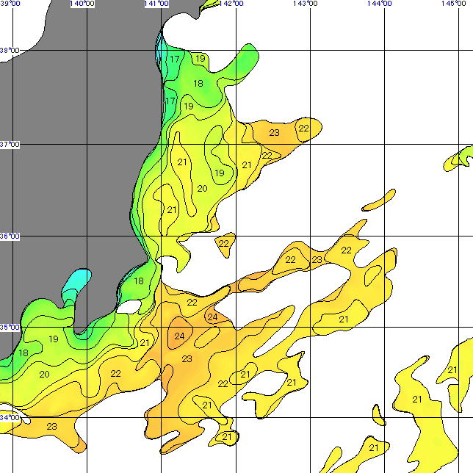Select the 141°00 longitude label
The height and width of the screenshot is (473, 473).
[156, 4]
